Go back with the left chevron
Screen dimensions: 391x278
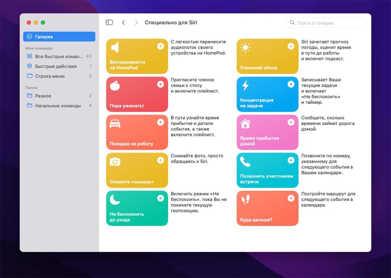tap(123, 22)
